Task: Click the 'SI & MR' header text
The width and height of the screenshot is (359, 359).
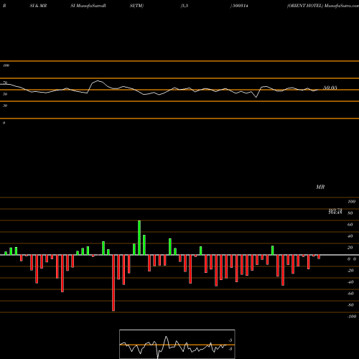Action: coord(38,6)
